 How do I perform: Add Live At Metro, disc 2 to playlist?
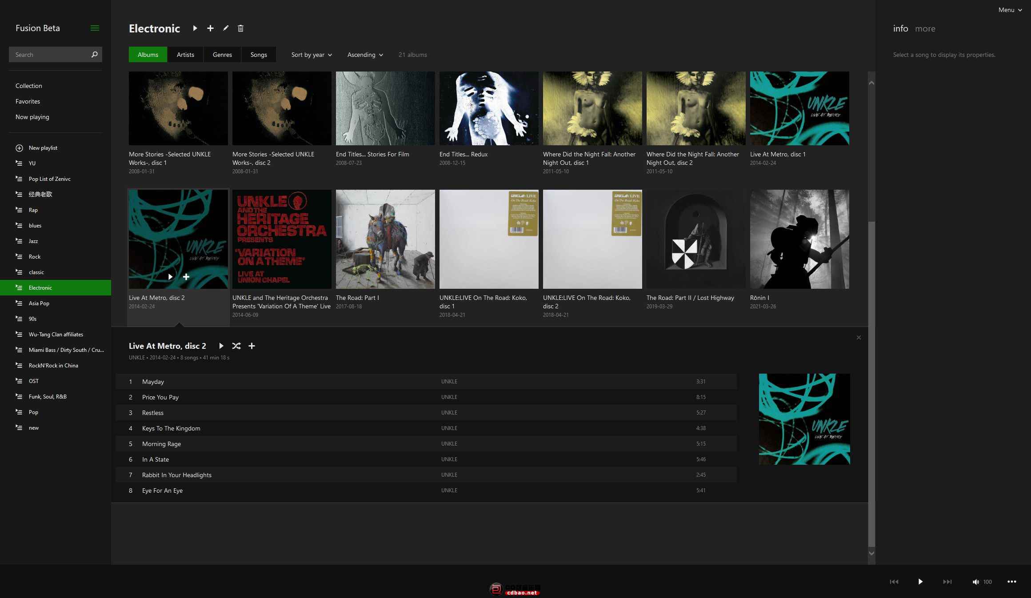(252, 346)
